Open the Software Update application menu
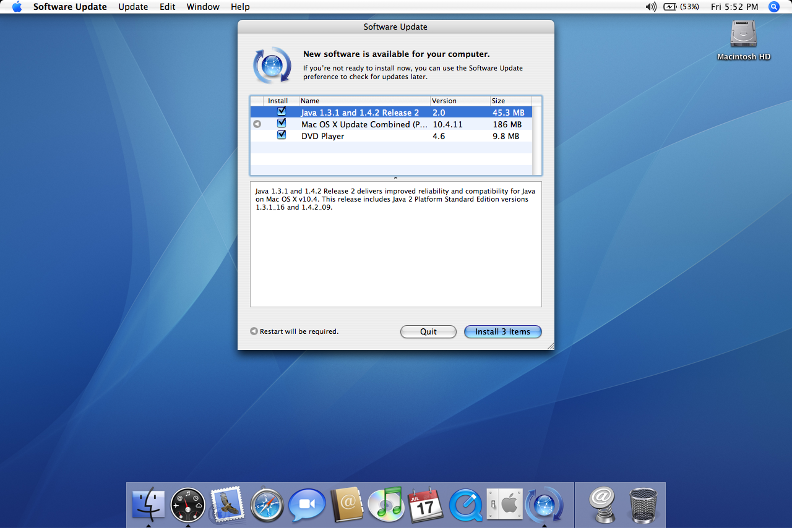The image size is (792, 528). pos(70,7)
